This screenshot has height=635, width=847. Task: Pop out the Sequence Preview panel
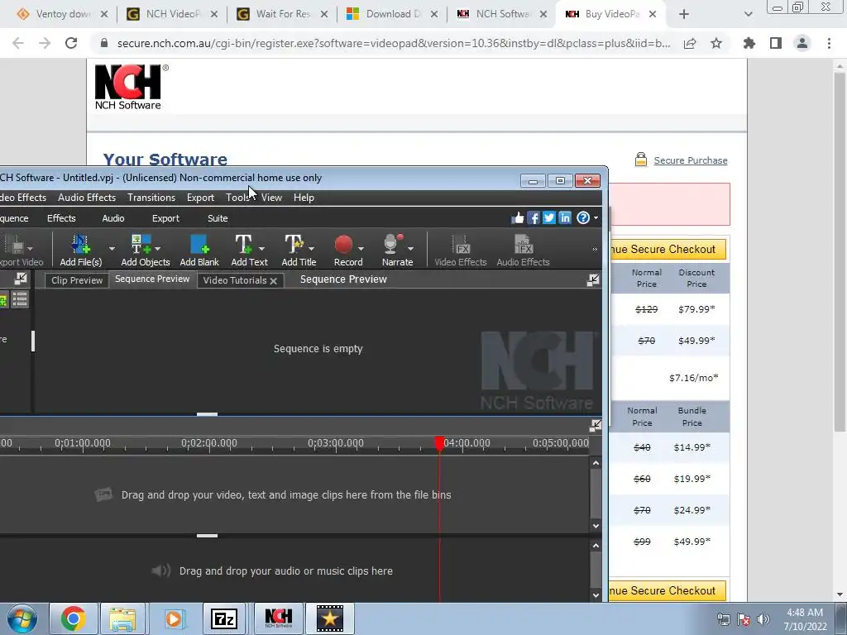pyautogui.click(x=593, y=279)
